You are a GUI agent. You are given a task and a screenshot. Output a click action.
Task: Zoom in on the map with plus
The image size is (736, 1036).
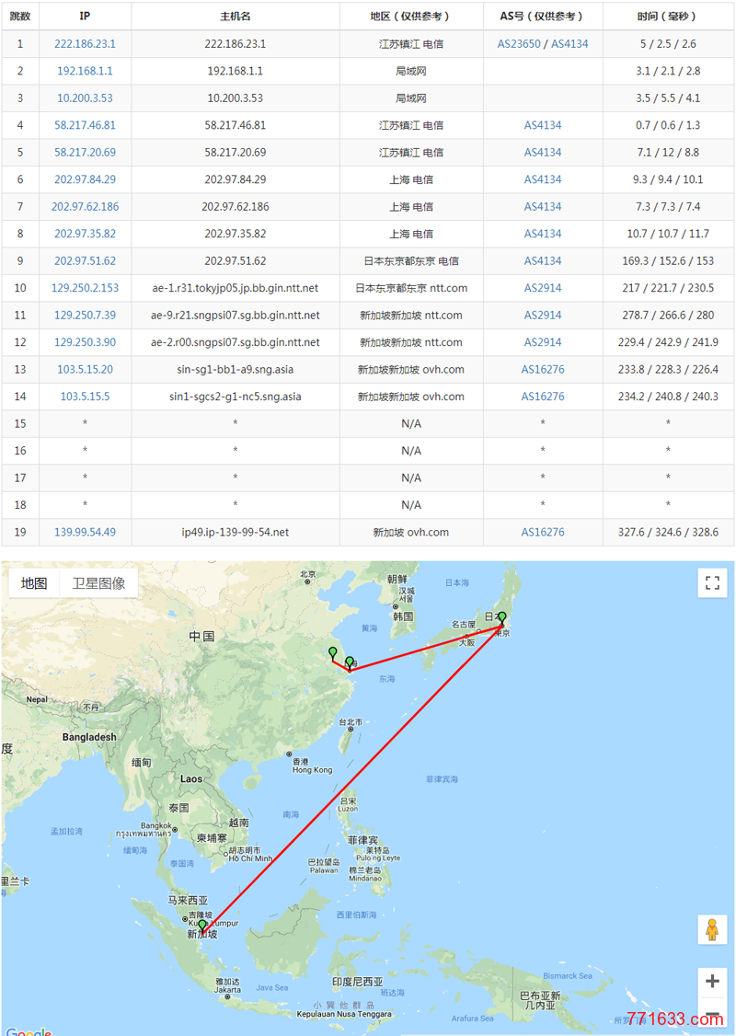click(x=712, y=981)
